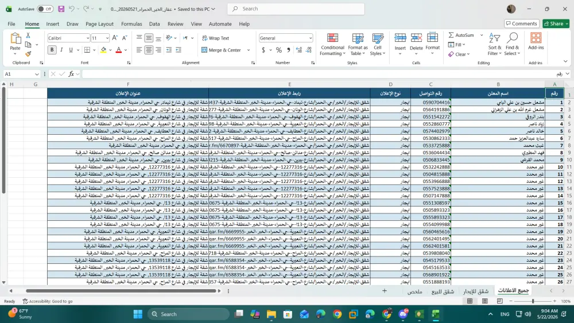Image resolution: width=574 pixels, height=323 pixels.
Task: Open Cell Styles dropdown
Action: point(378,45)
